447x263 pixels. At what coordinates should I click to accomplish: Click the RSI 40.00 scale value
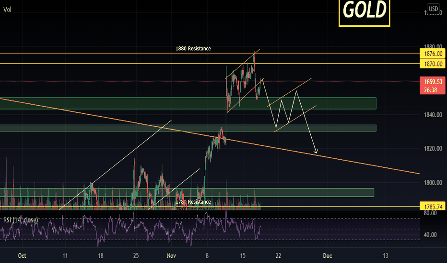430,235
